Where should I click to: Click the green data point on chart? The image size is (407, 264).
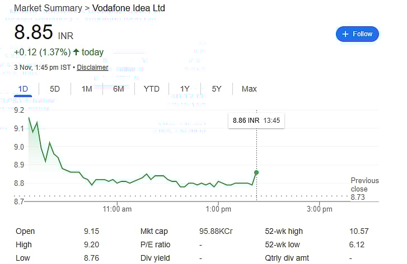[256, 172]
